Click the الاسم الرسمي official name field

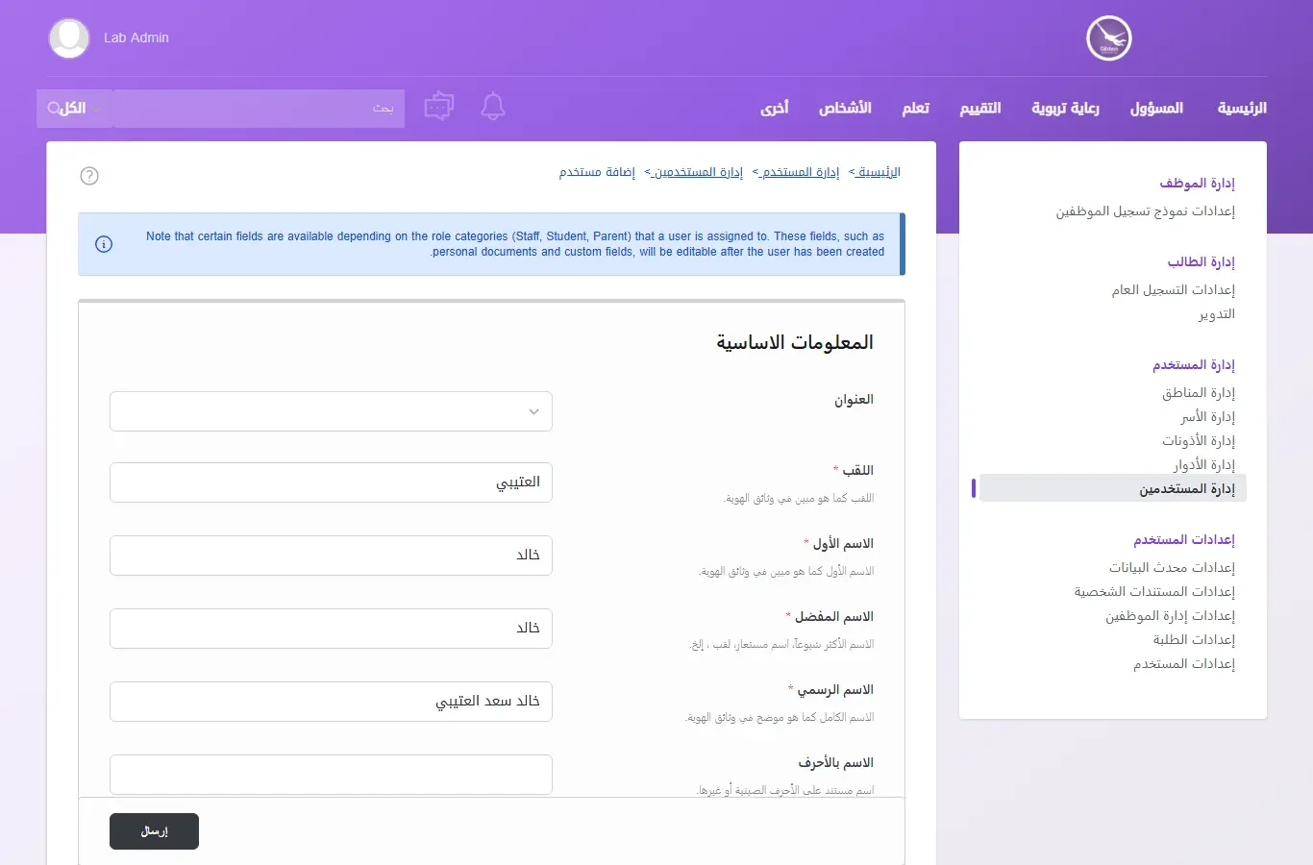(331, 702)
